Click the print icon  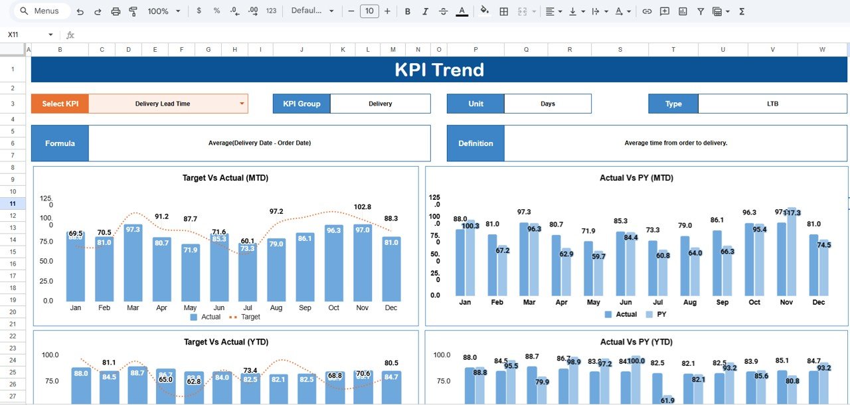point(116,11)
